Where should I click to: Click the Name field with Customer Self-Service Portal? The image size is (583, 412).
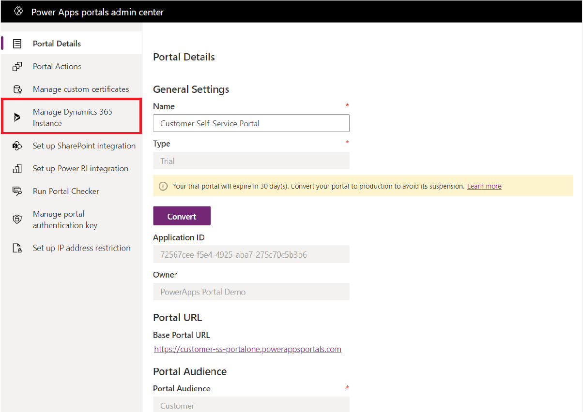pos(251,123)
